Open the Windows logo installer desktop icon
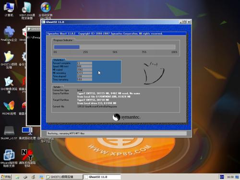Viewport: 240px width, 180px height. click(x=46, y=11)
